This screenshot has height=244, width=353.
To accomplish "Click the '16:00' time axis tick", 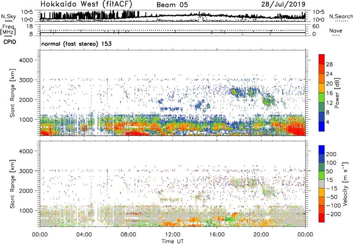I will coord(217,235).
